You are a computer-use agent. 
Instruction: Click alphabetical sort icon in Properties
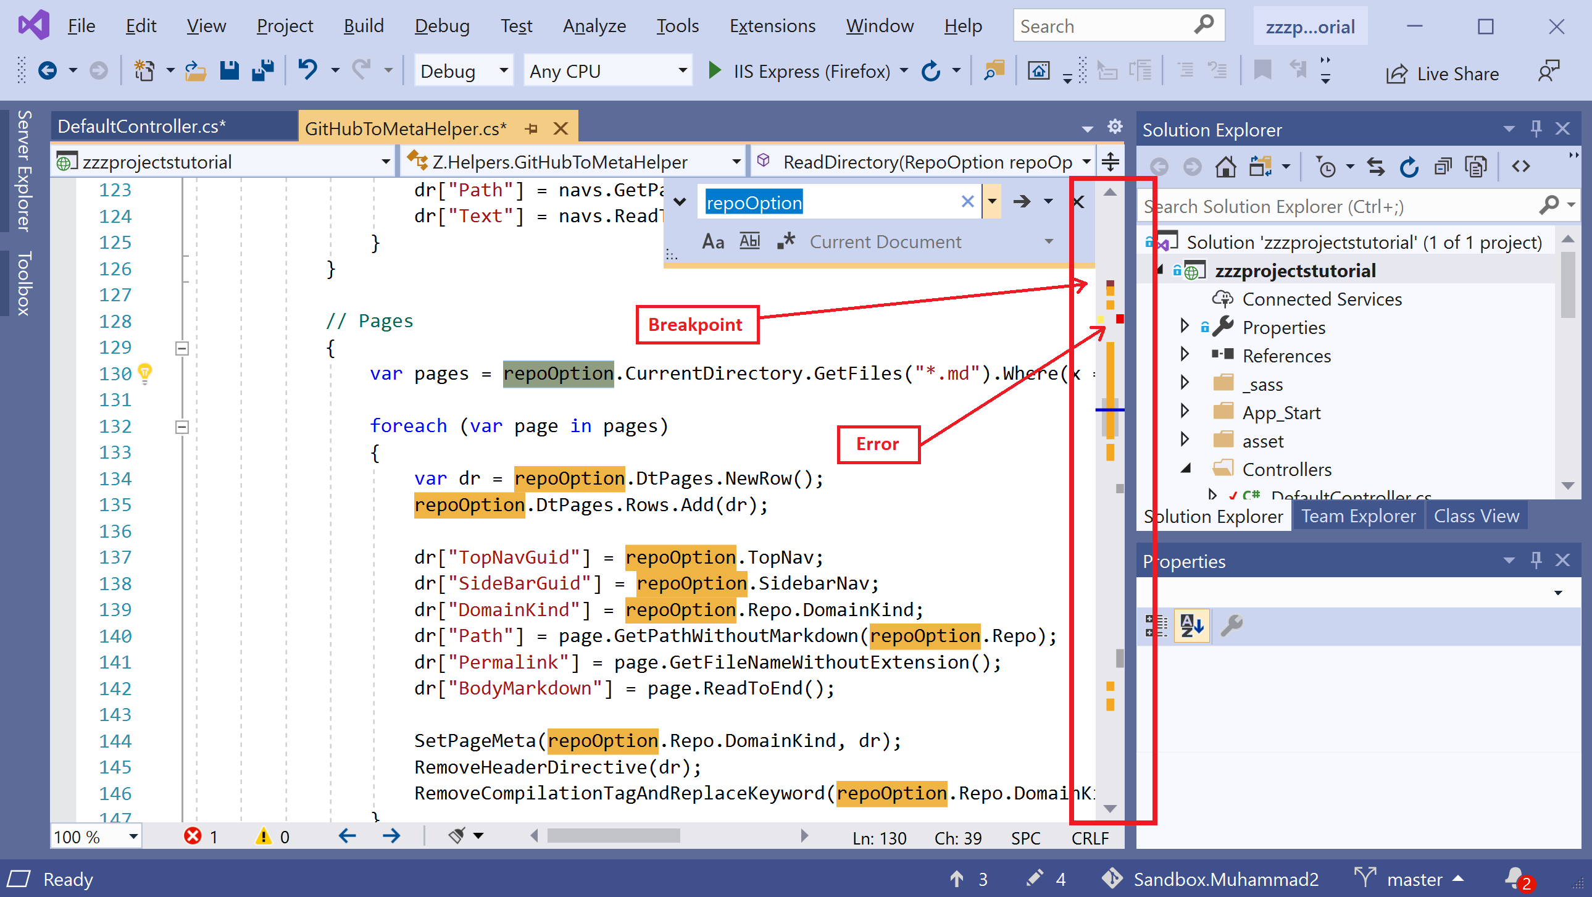point(1191,625)
